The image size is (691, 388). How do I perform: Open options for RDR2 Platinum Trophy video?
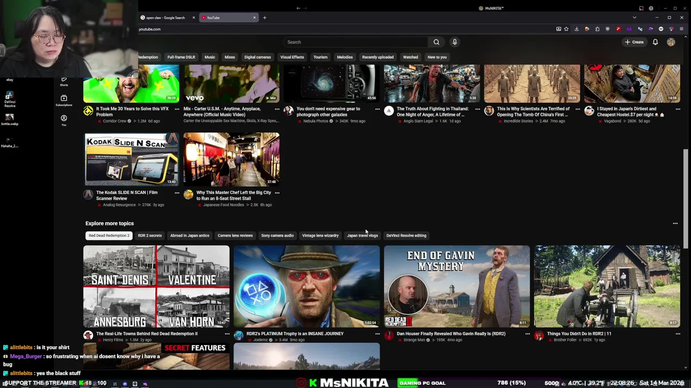coord(377,334)
